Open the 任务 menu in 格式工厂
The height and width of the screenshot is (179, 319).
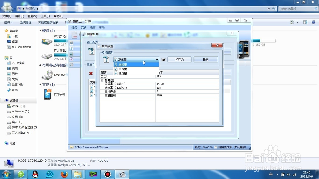tap(74, 27)
